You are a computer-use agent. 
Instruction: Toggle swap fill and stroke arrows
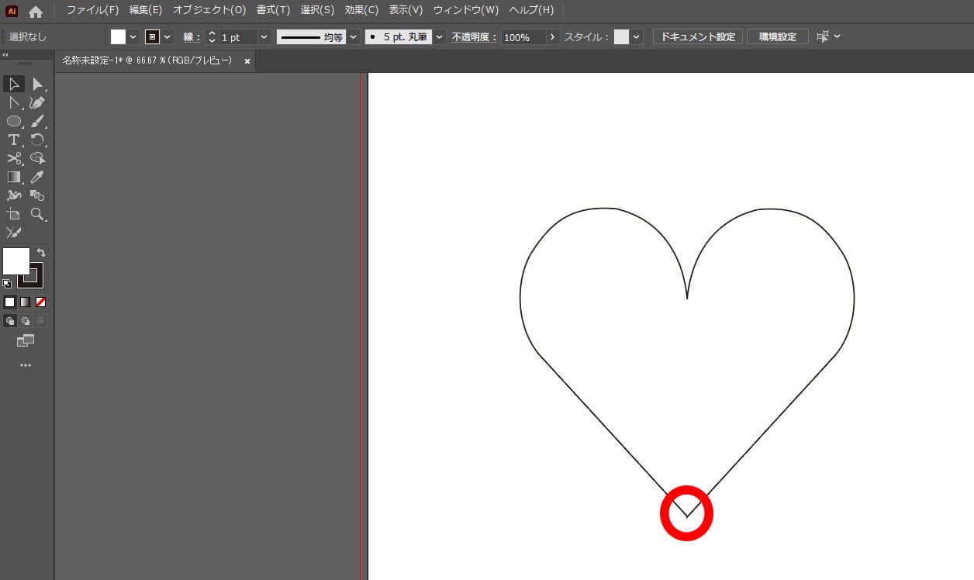pos(41,252)
